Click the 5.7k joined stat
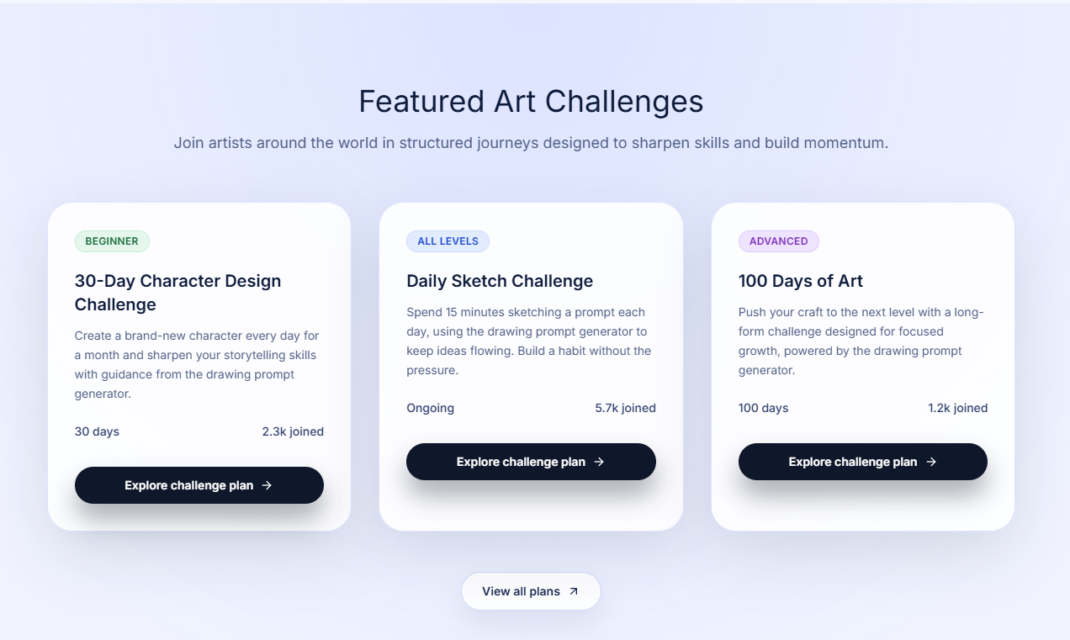This screenshot has width=1070, height=640. pyautogui.click(x=625, y=408)
